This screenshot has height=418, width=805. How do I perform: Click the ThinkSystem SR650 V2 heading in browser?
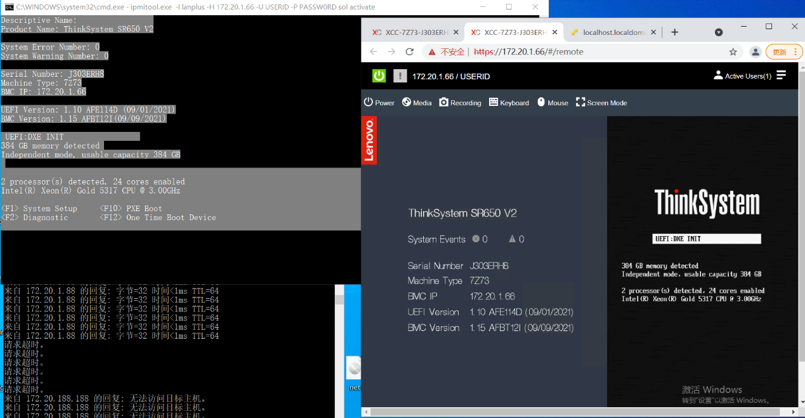[462, 213]
